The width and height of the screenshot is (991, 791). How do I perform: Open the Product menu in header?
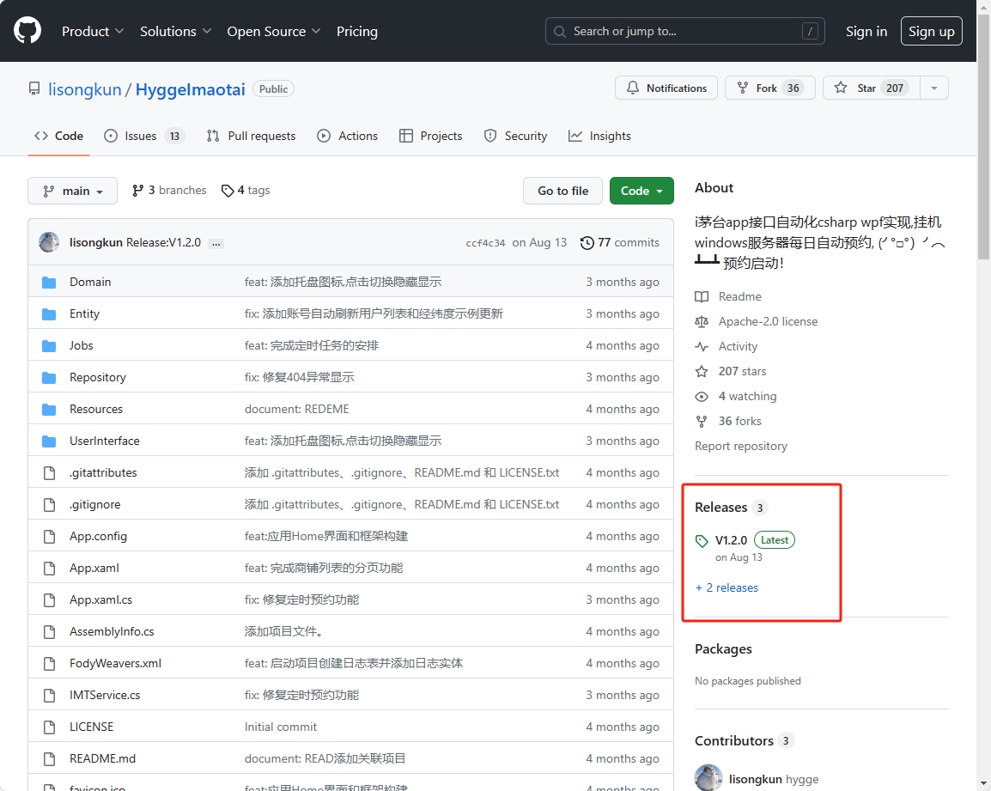(x=93, y=31)
